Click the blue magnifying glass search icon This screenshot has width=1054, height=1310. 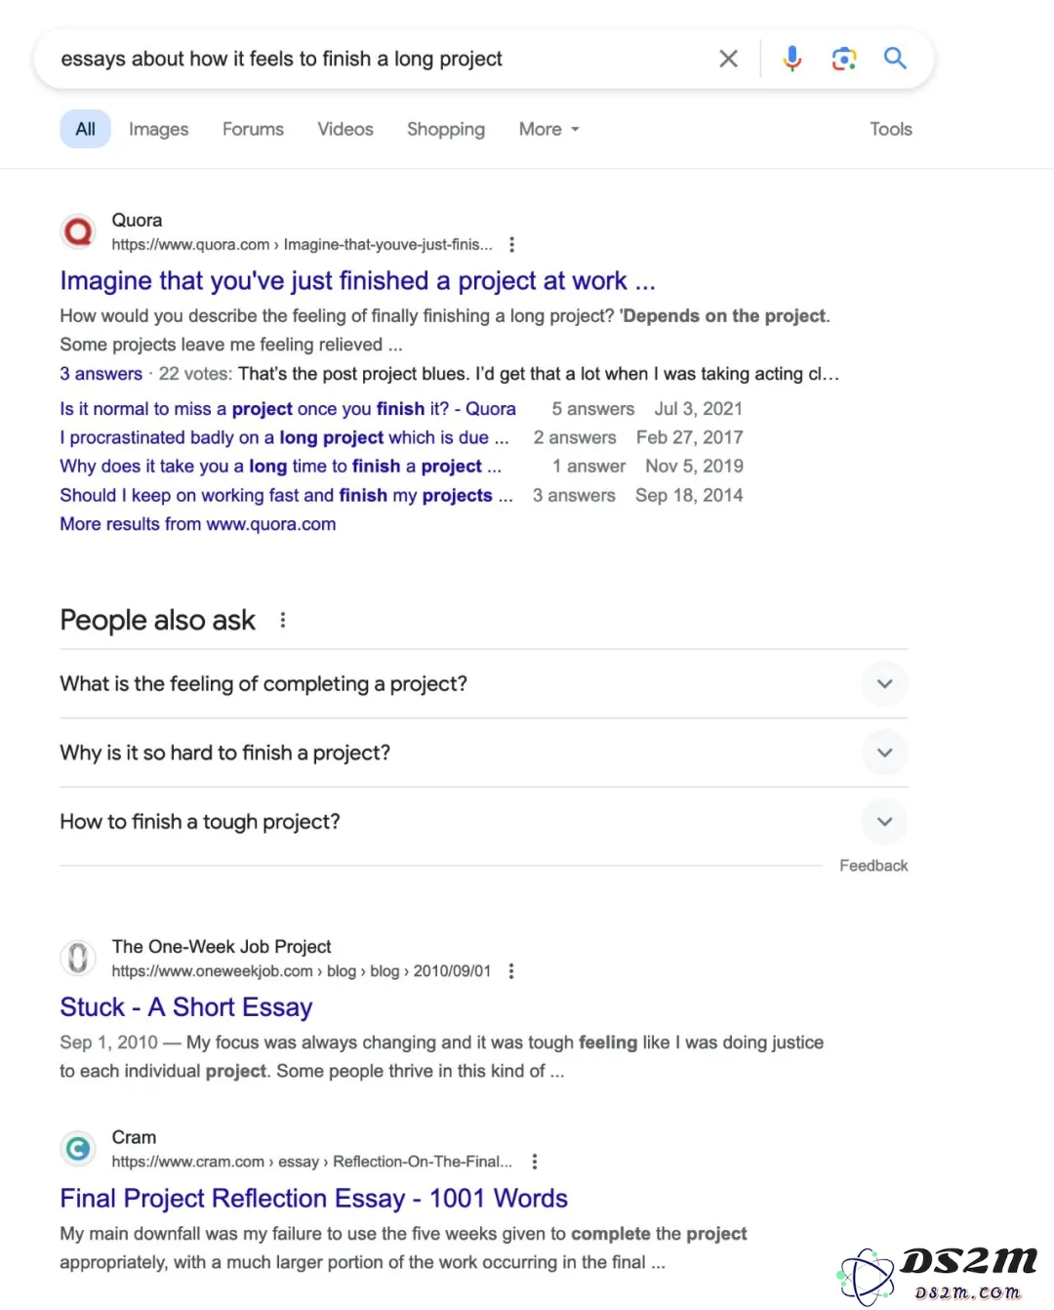point(895,59)
